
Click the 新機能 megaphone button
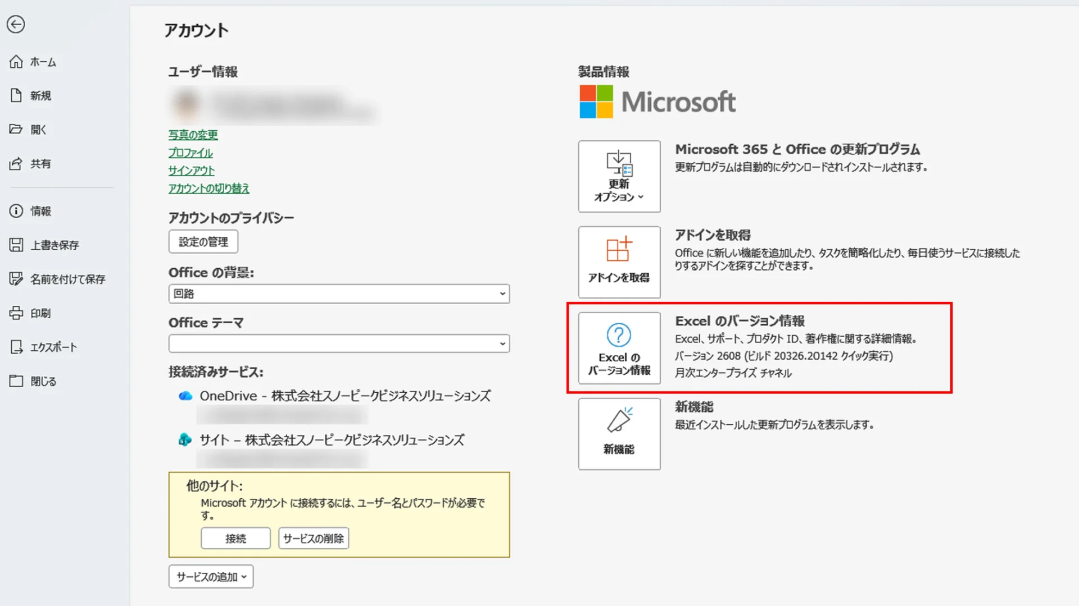[x=619, y=434]
